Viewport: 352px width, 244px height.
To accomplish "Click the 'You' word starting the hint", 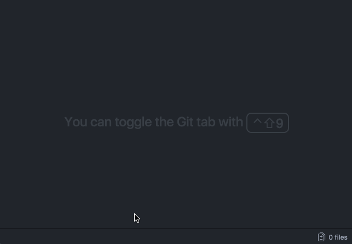I will [76, 122].
